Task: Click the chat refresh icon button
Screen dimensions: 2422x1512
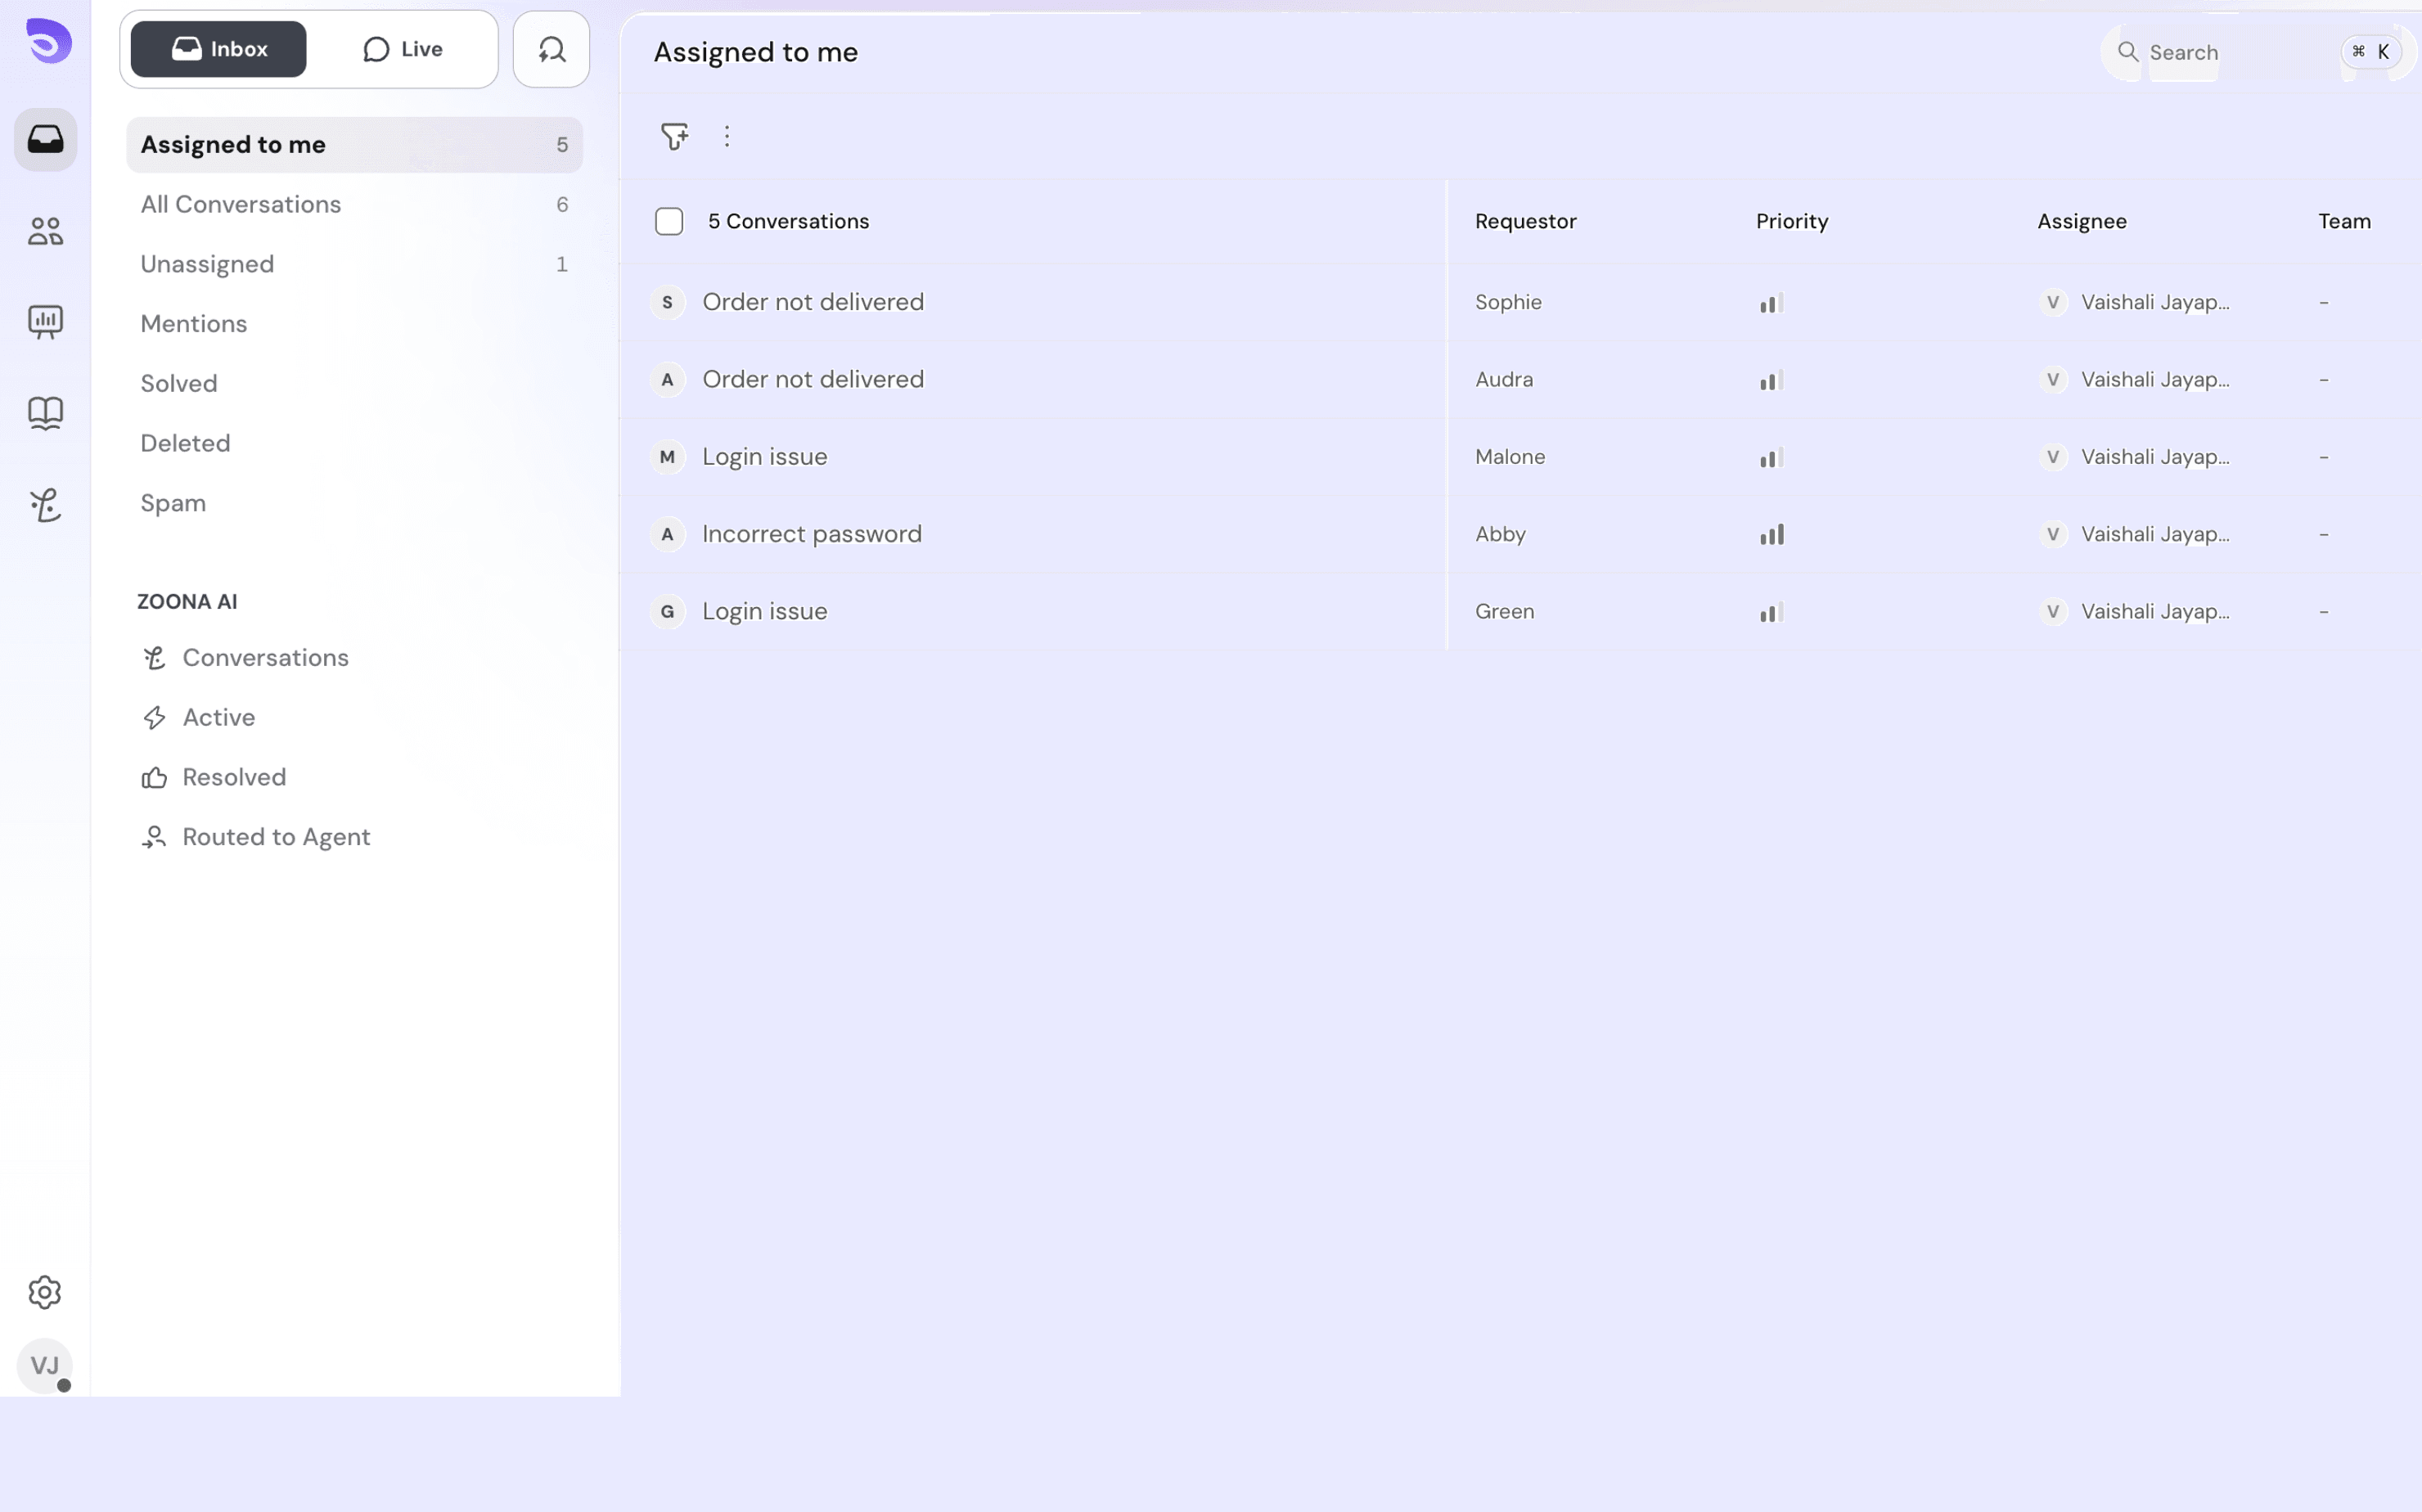Action: [x=551, y=49]
